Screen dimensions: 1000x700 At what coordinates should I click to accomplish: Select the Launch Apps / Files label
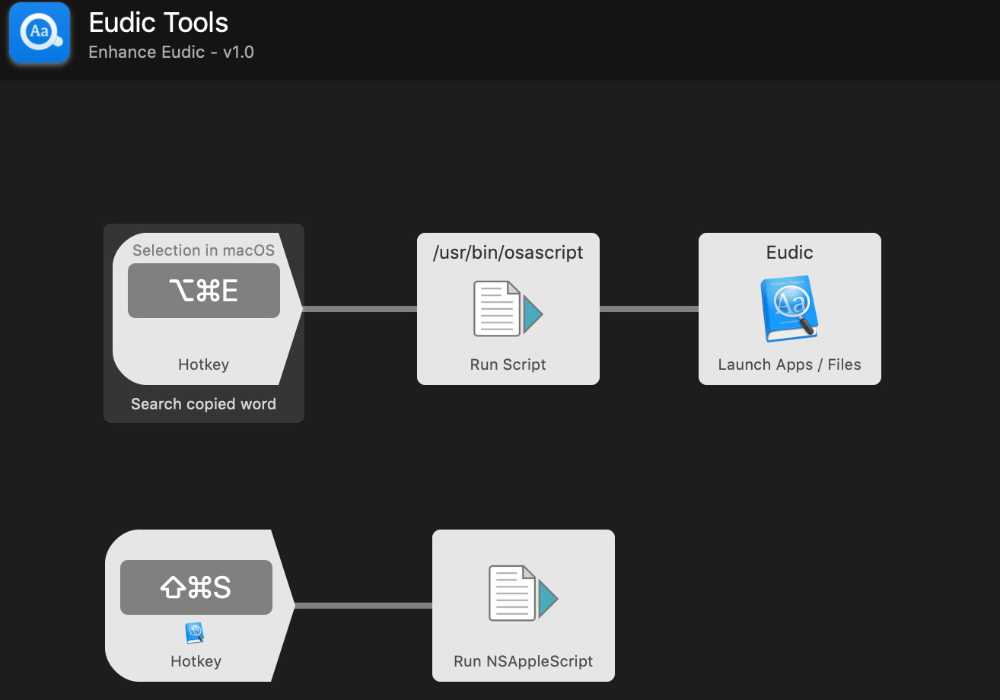point(790,364)
